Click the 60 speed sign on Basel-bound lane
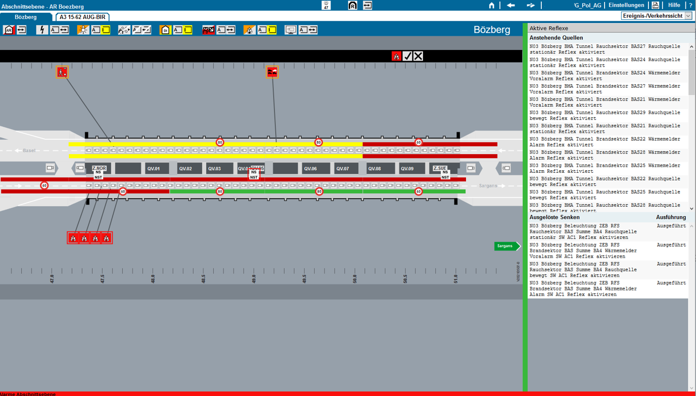Screen dimensions: 696x396 pos(419,142)
